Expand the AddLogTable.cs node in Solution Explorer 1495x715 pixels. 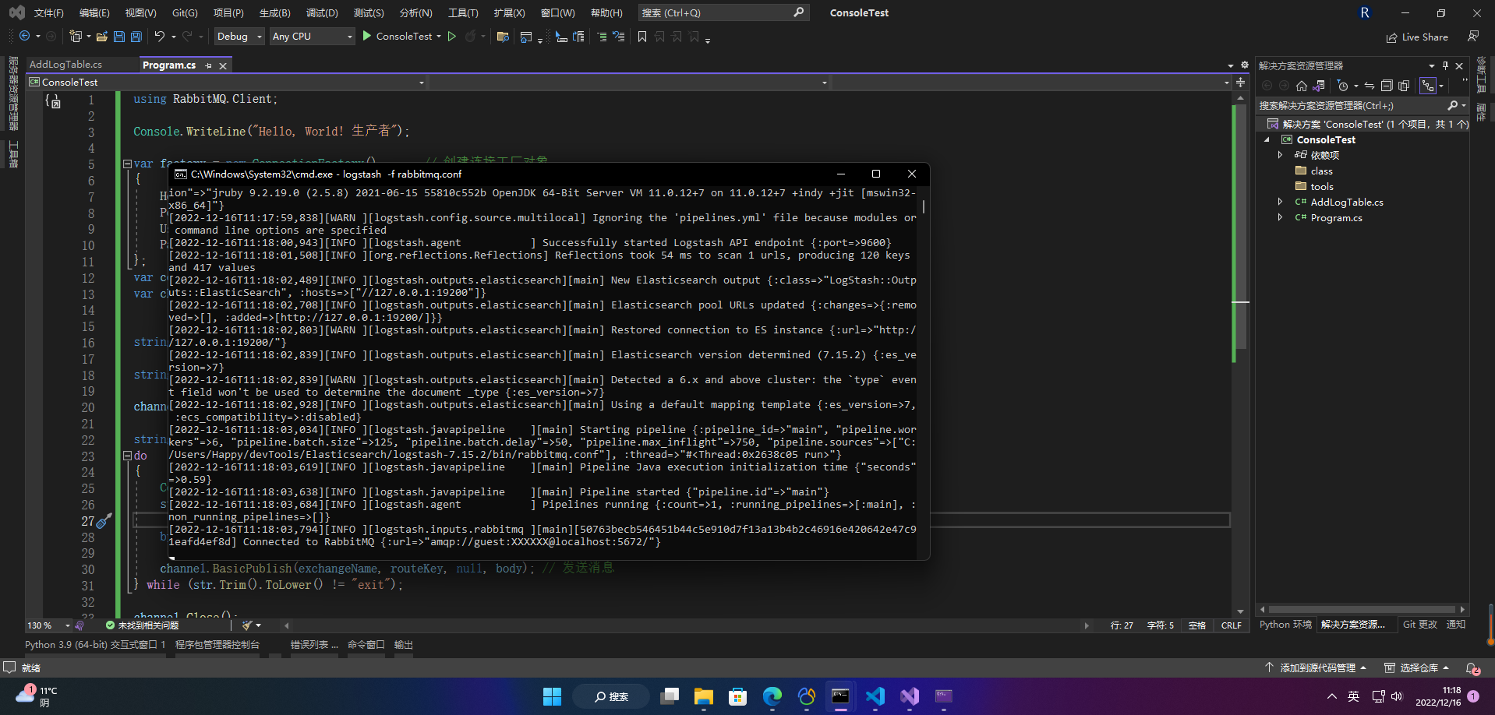(1280, 202)
